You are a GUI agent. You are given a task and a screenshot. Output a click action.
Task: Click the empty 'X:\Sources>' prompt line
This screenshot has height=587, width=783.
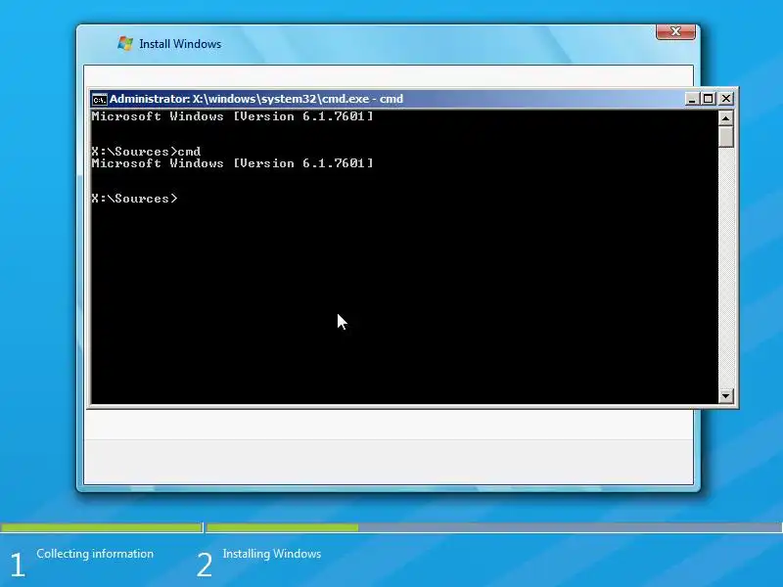point(134,199)
